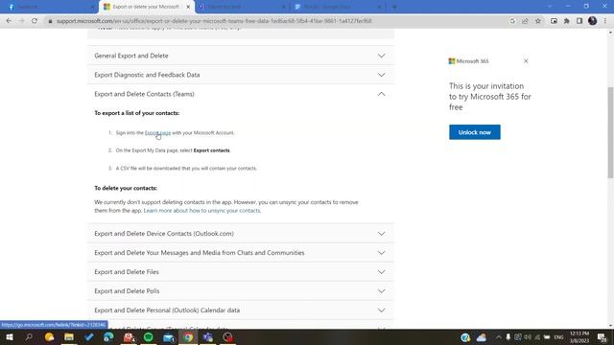This screenshot has height=345, width=614.
Task: Open the notification center icon
Action: click(x=602, y=337)
